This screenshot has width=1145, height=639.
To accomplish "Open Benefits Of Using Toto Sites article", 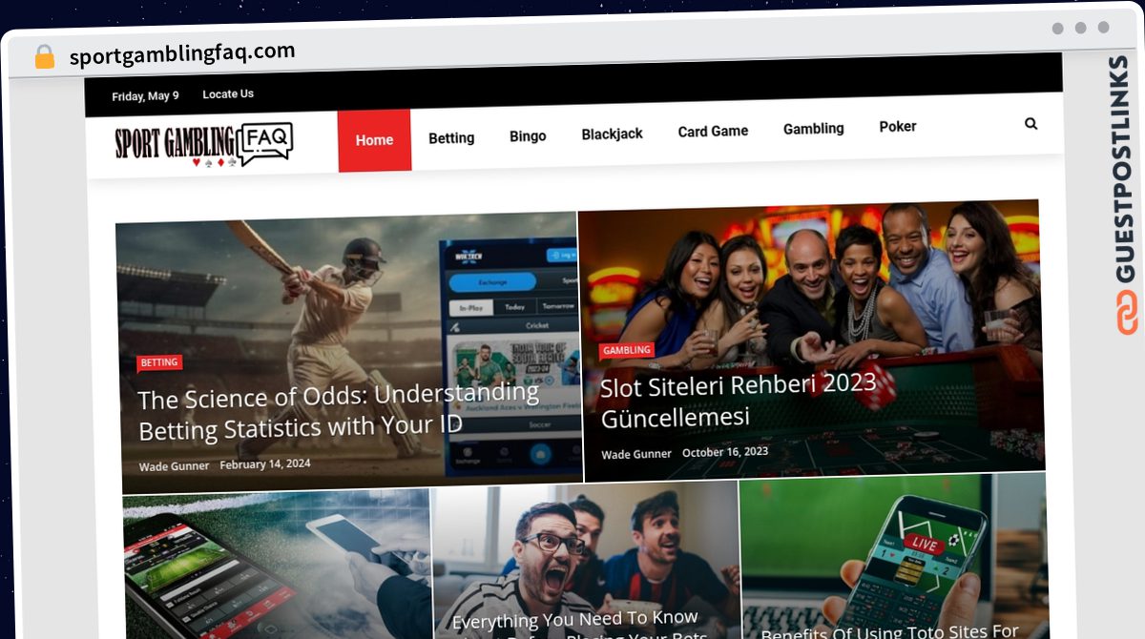I will 890,630.
